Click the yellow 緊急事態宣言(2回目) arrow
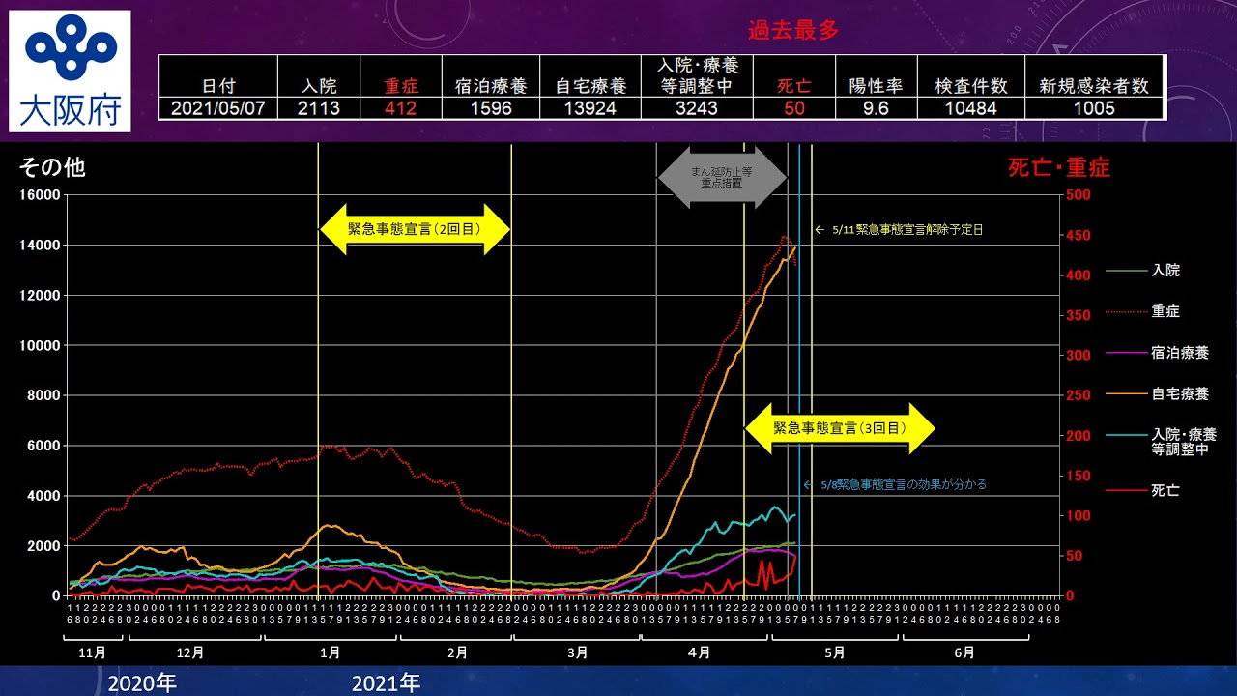The image size is (1237, 696). click(414, 230)
